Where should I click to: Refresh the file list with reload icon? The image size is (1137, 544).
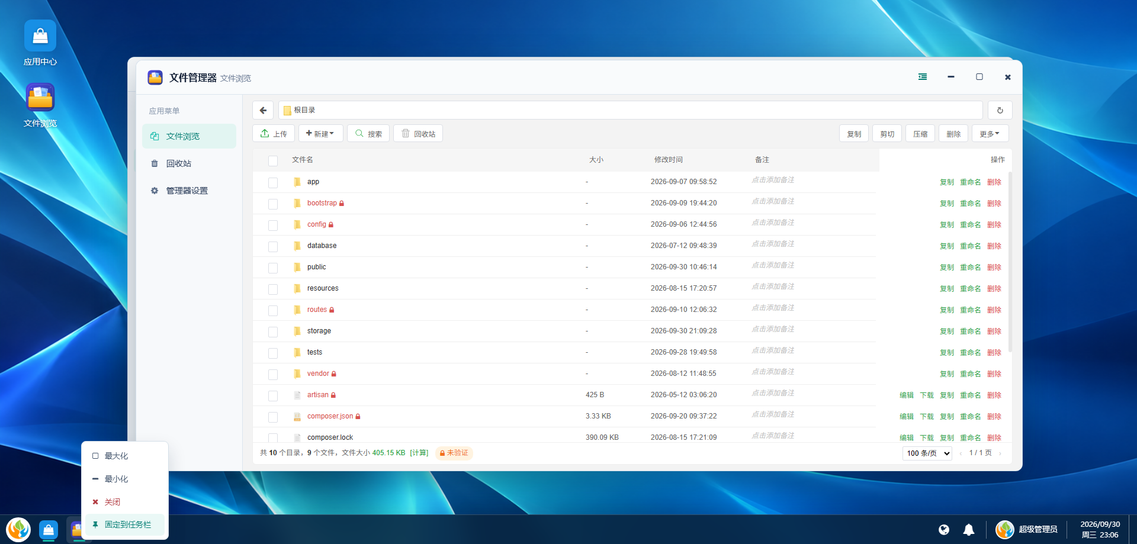click(1000, 110)
